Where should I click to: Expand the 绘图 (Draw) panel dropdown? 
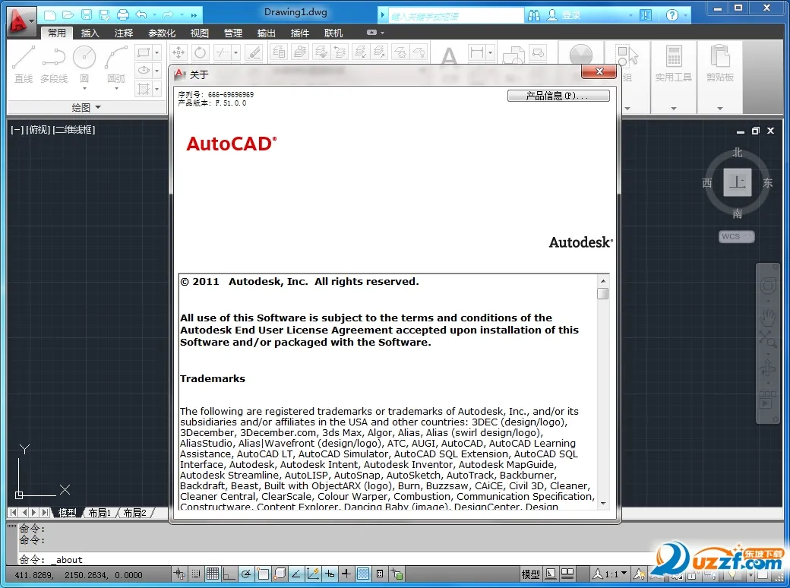pyautogui.click(x=97, y=108)
